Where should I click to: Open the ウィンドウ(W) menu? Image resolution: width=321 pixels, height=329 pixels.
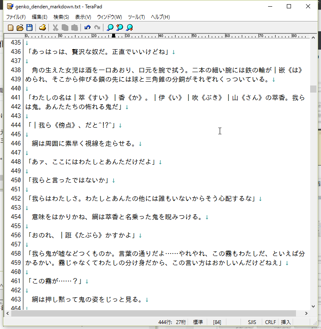(109, 17)
